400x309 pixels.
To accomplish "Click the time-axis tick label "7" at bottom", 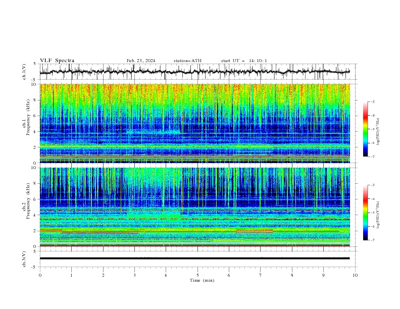I will 261,275.
